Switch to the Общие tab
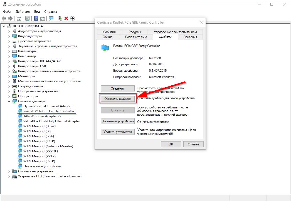This screenshot has height=201, width=291. (x=108, y=37)
